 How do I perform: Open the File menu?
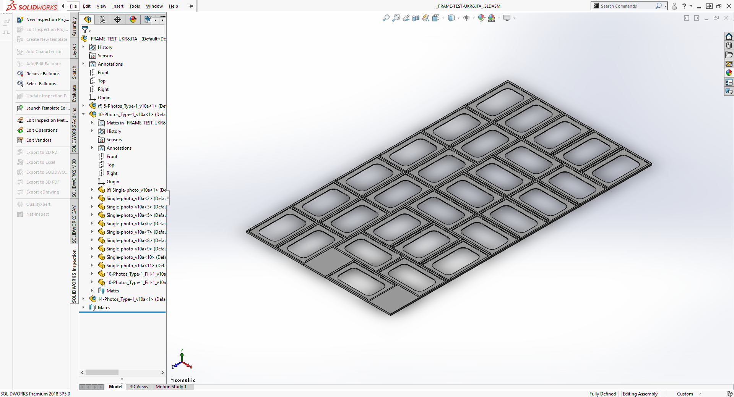coord(73,6)
